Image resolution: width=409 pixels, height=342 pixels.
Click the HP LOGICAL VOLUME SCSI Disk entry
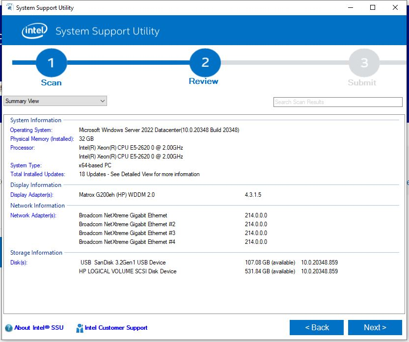(128, 272)
